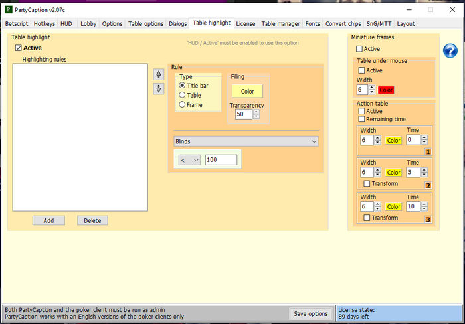Open the Convert chips tab
The image size is (465, 324).
coord(343,24)
